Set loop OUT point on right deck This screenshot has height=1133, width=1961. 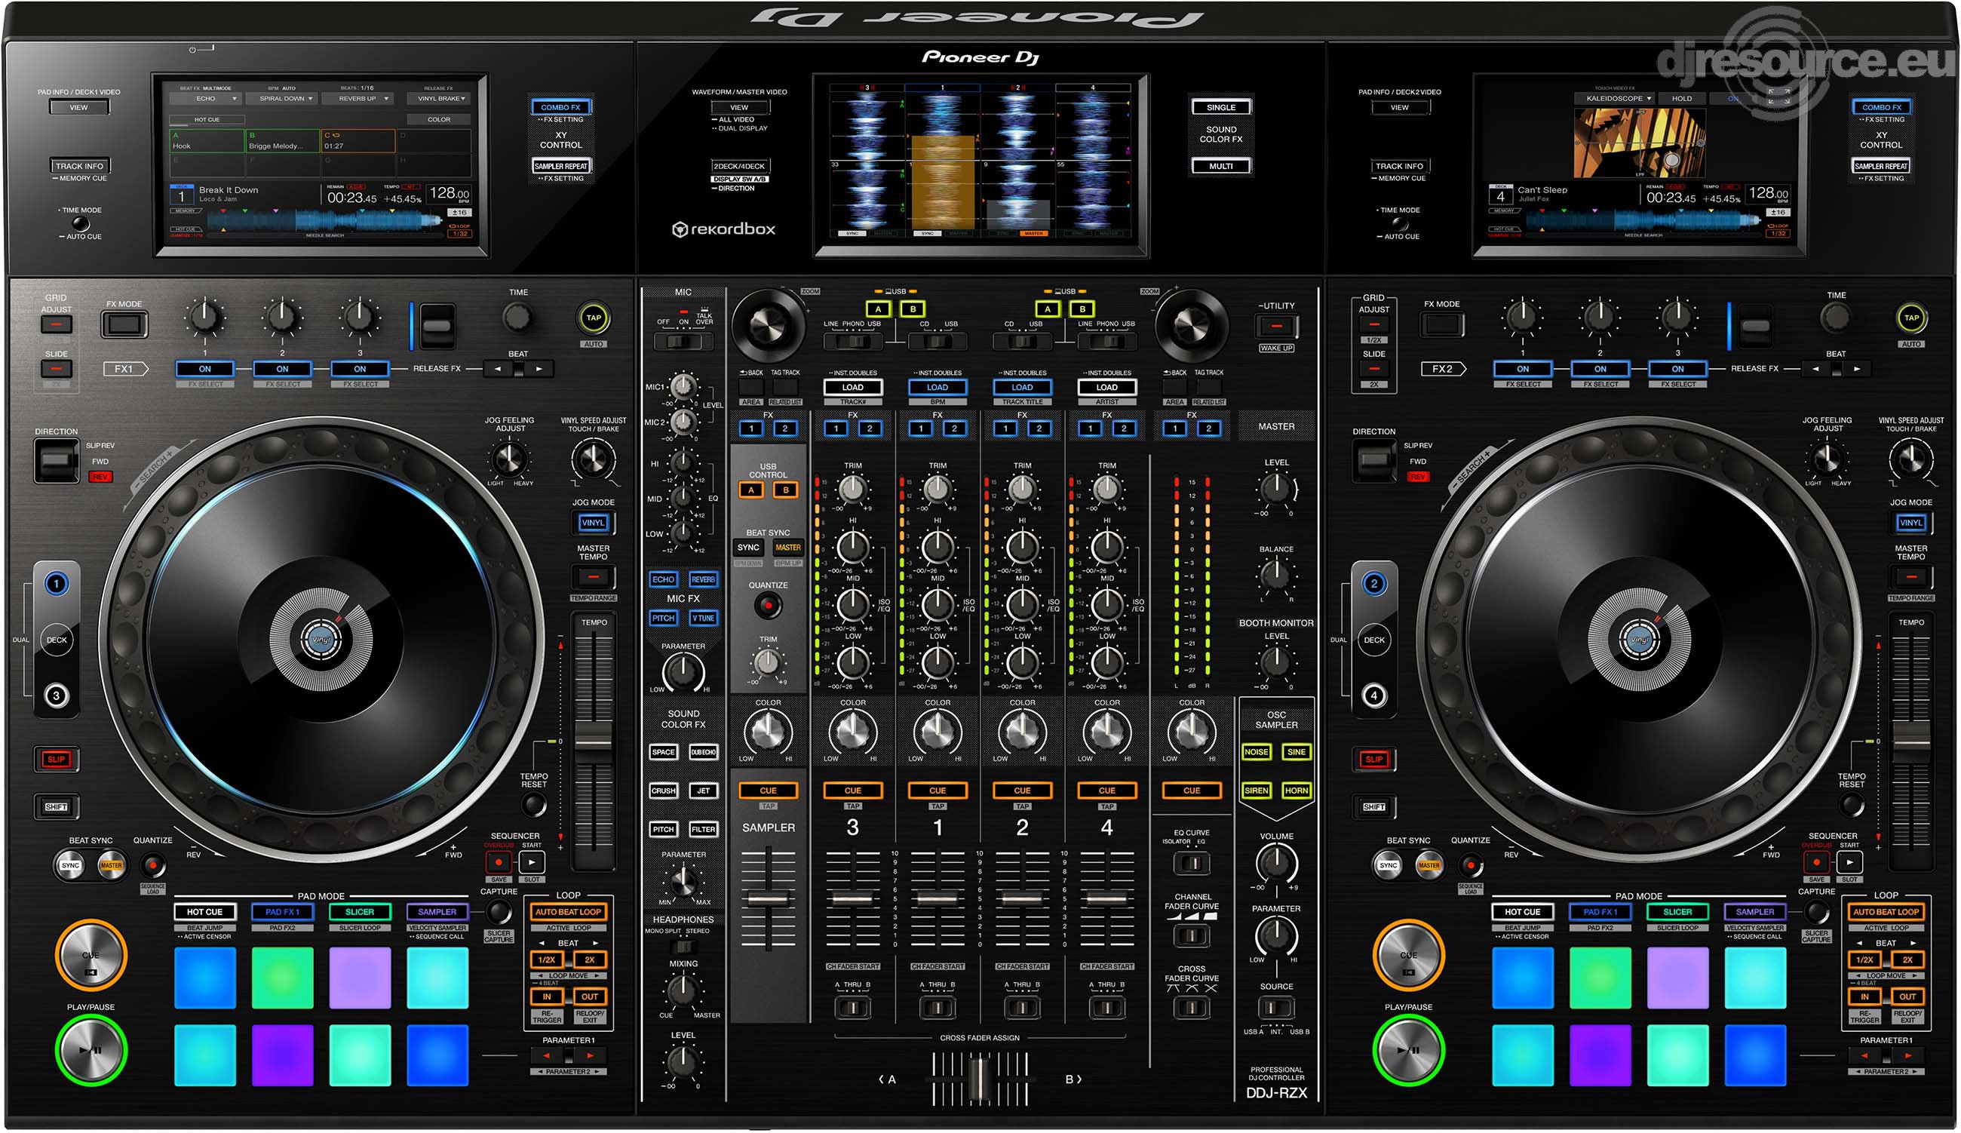pyautogui.click(x=1907, y=996)
